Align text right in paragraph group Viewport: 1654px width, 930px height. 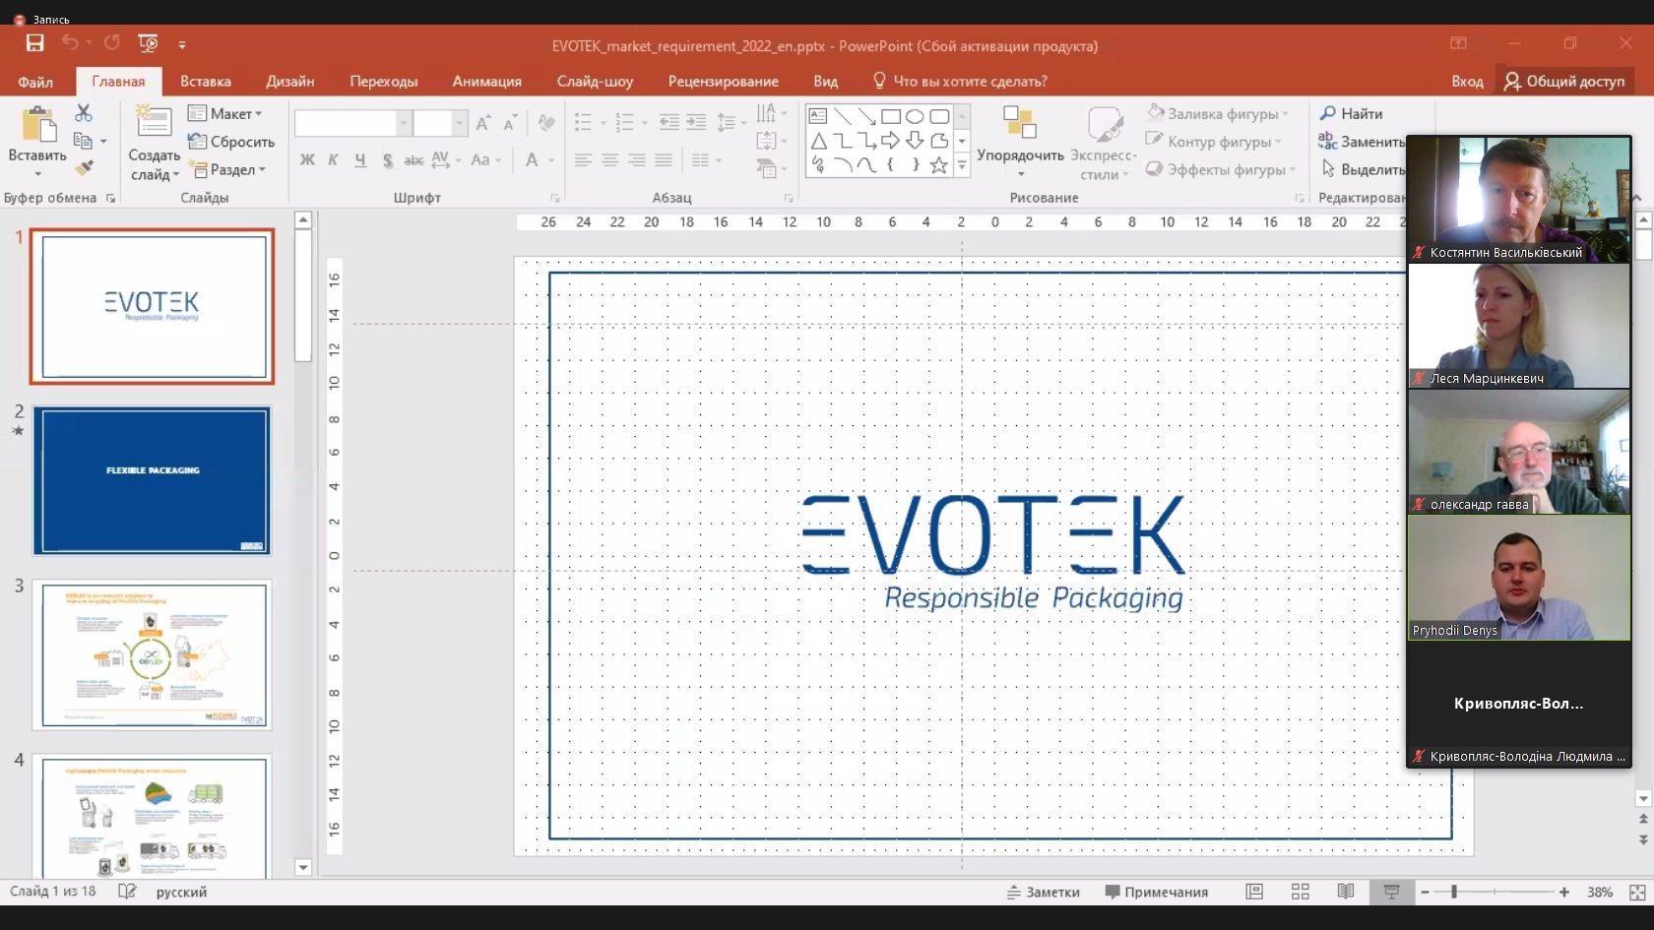click(637, 159)
